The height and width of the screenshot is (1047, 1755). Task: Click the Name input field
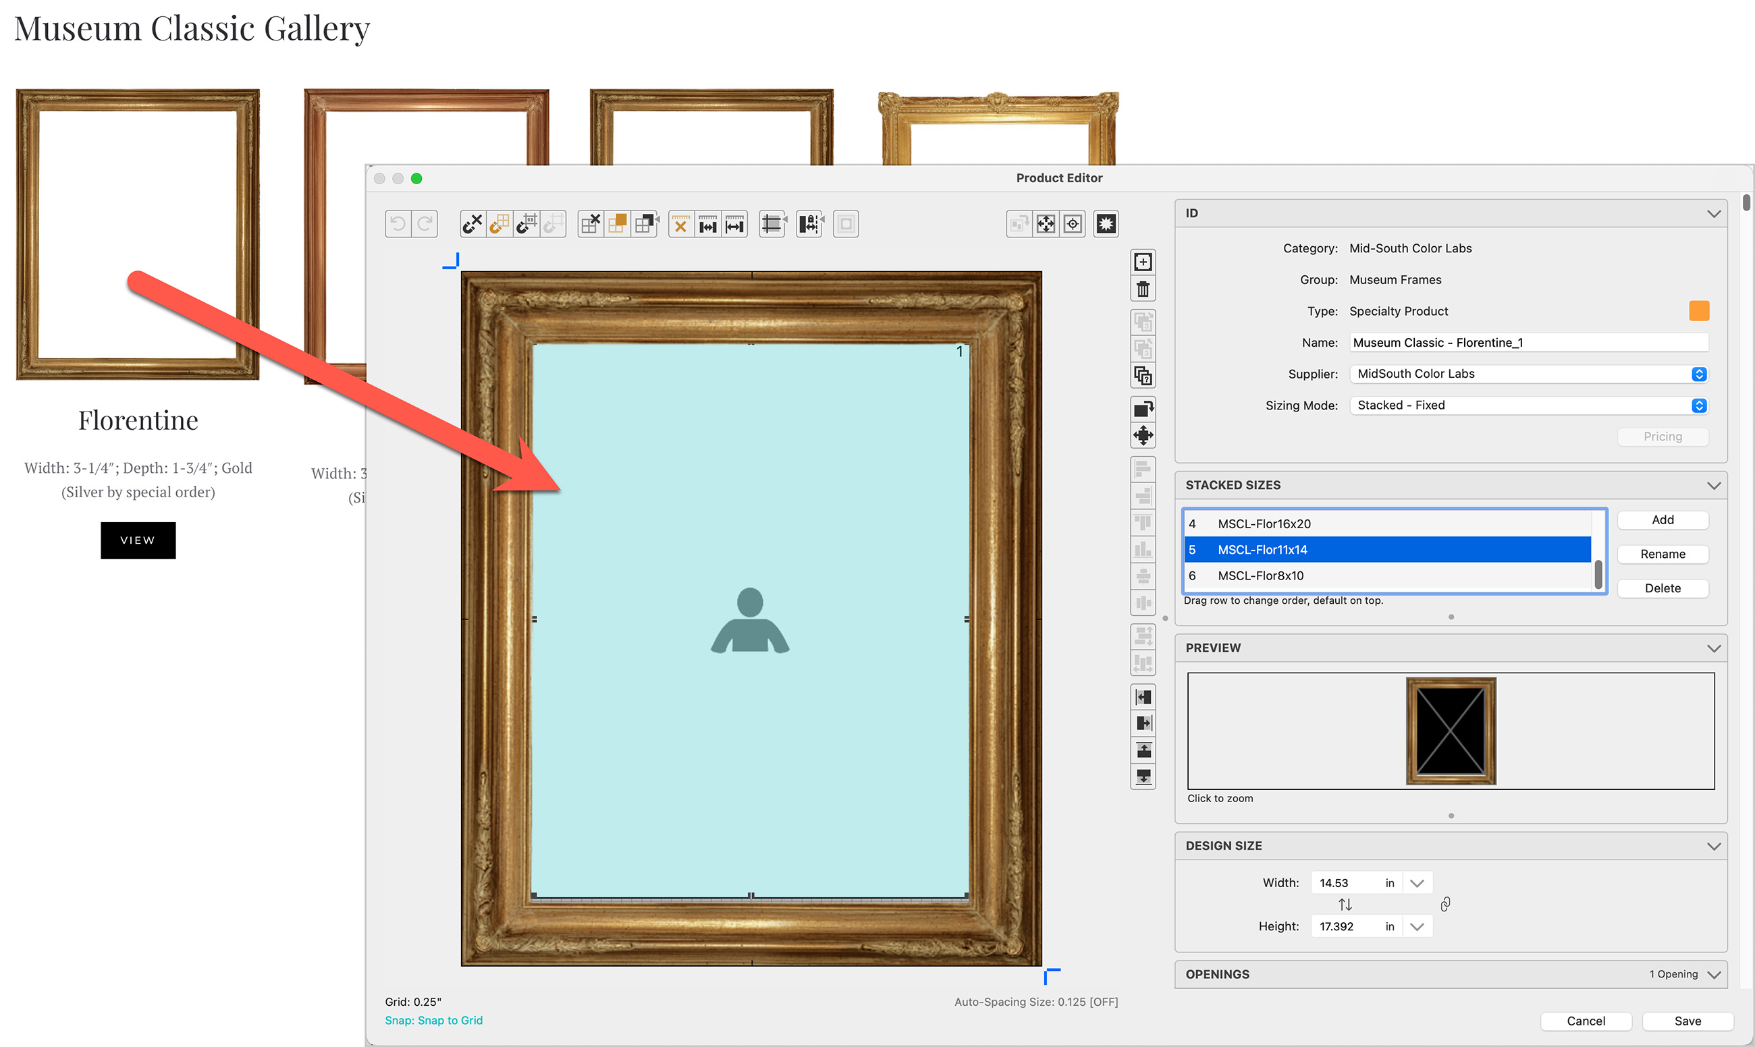1528,343
